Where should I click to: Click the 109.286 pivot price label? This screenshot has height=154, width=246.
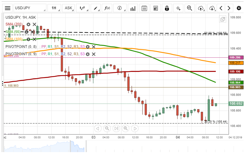pos(236,58)
